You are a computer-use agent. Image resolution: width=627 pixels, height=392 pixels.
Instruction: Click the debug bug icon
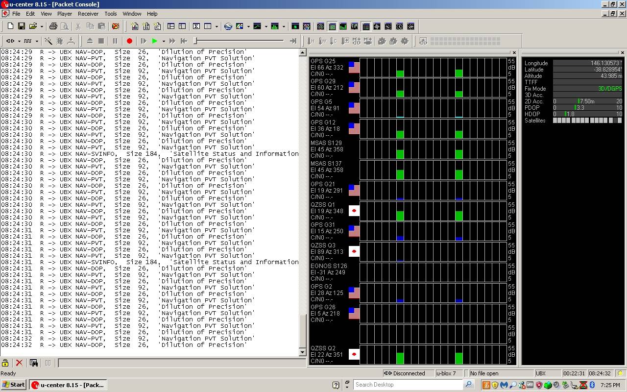coord(60,41)
